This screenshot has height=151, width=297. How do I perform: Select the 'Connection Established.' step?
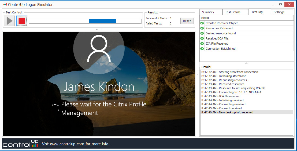tap(249, 49)
